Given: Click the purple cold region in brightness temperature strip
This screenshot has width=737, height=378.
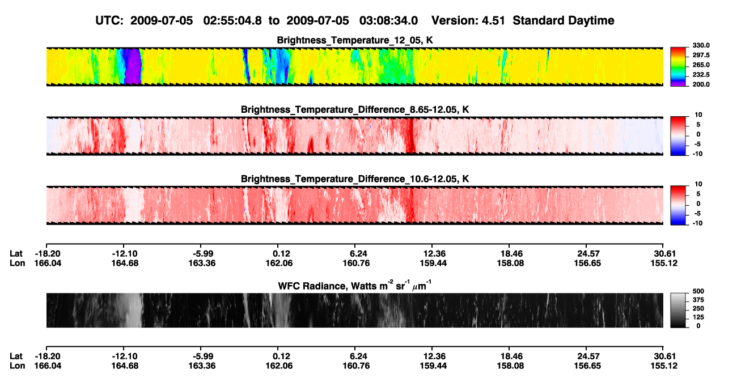Looking at the screenshot, I should (x=132, y=66).
